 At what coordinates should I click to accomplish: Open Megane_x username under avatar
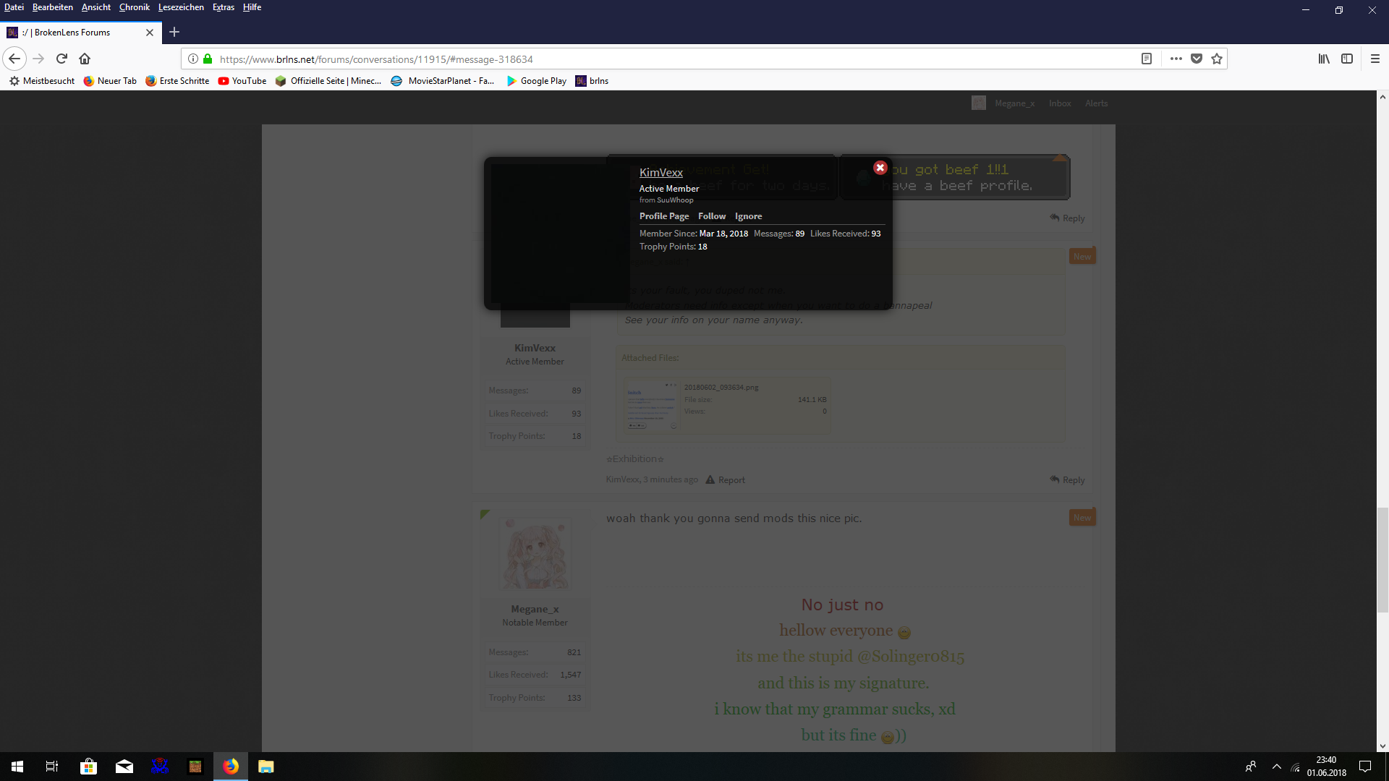tap(535, 609)
